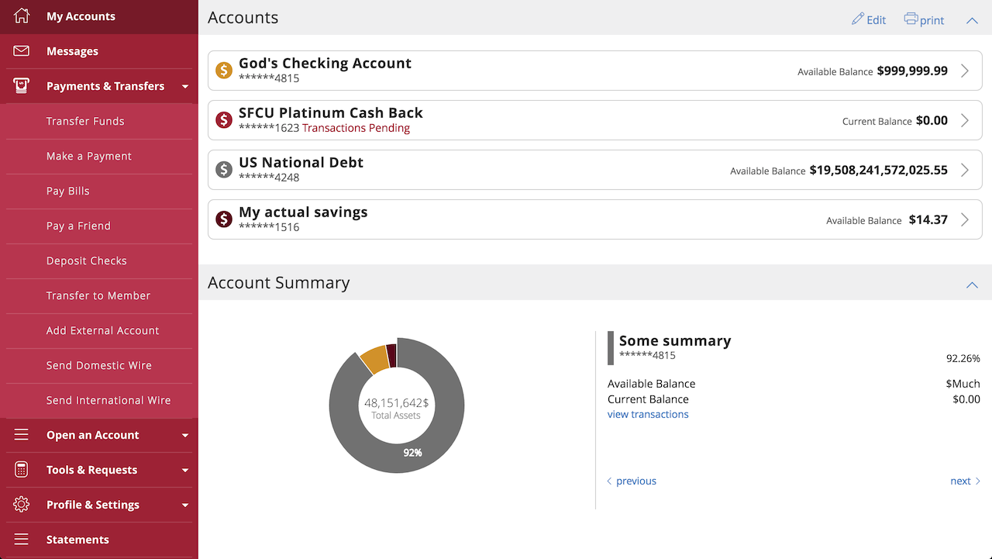The image size is (992, 559).
Task: Select Make a Payment
Action: 99,156
